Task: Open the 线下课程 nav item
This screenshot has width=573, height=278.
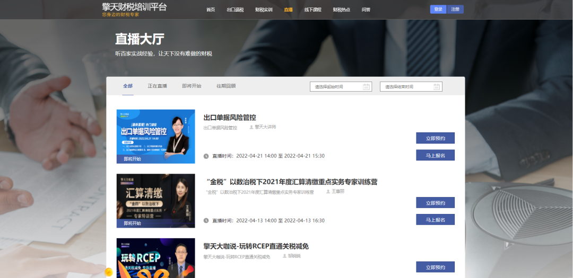Action: point(313,10)
